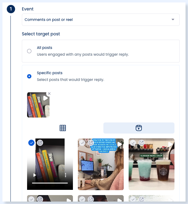
Task: Click the All posts option label
Action: pos(45,48)
